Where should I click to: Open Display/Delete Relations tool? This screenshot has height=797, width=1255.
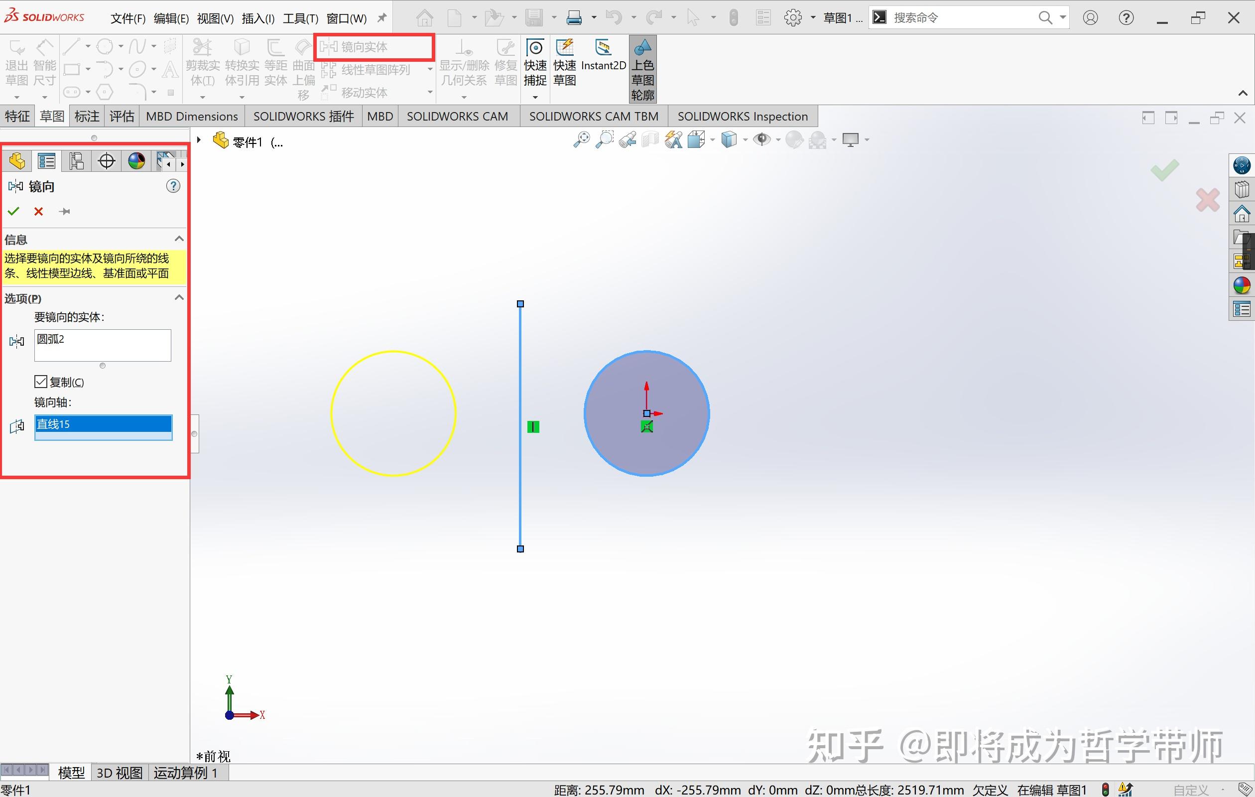click(x=463, y=63)
